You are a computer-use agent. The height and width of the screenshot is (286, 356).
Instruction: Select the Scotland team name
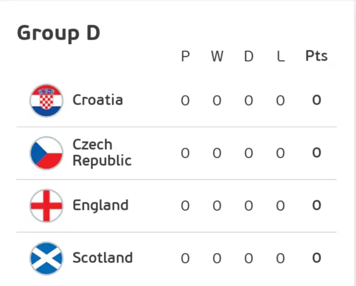click(x=103, y=258)
